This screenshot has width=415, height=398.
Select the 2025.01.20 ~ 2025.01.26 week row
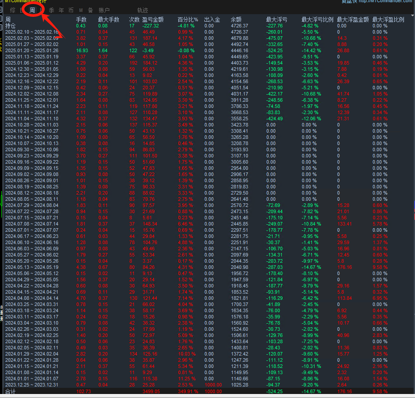click(32, 50)
